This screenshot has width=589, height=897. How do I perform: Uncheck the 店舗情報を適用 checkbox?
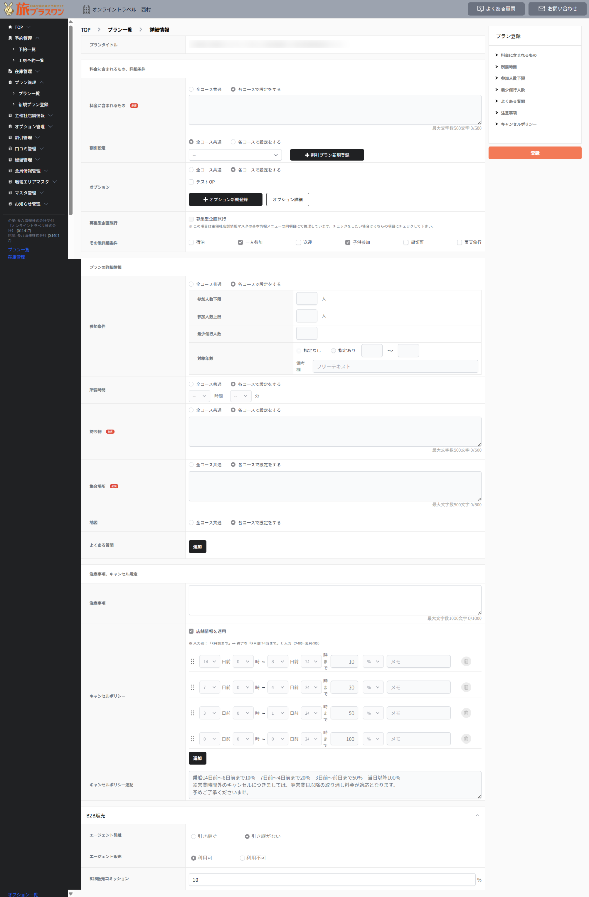(x=191, y=631)
